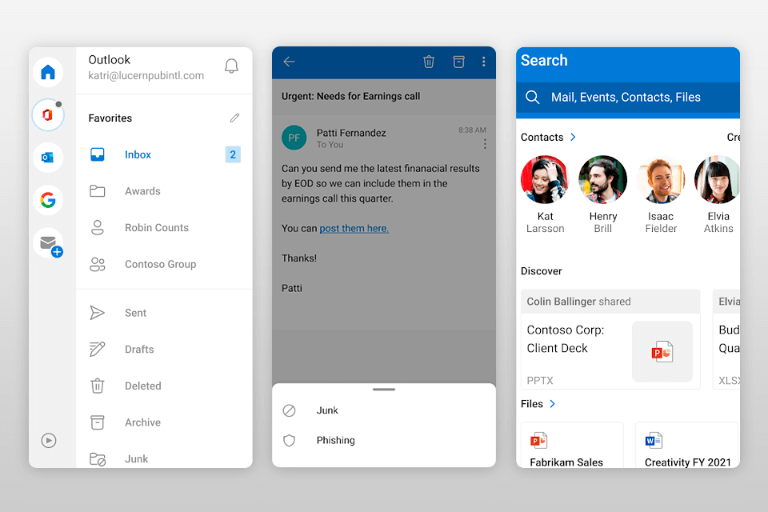Open the email's overflow (three dots) menu
The height and width of the screenshot is (512, 768).
point(484,62)
